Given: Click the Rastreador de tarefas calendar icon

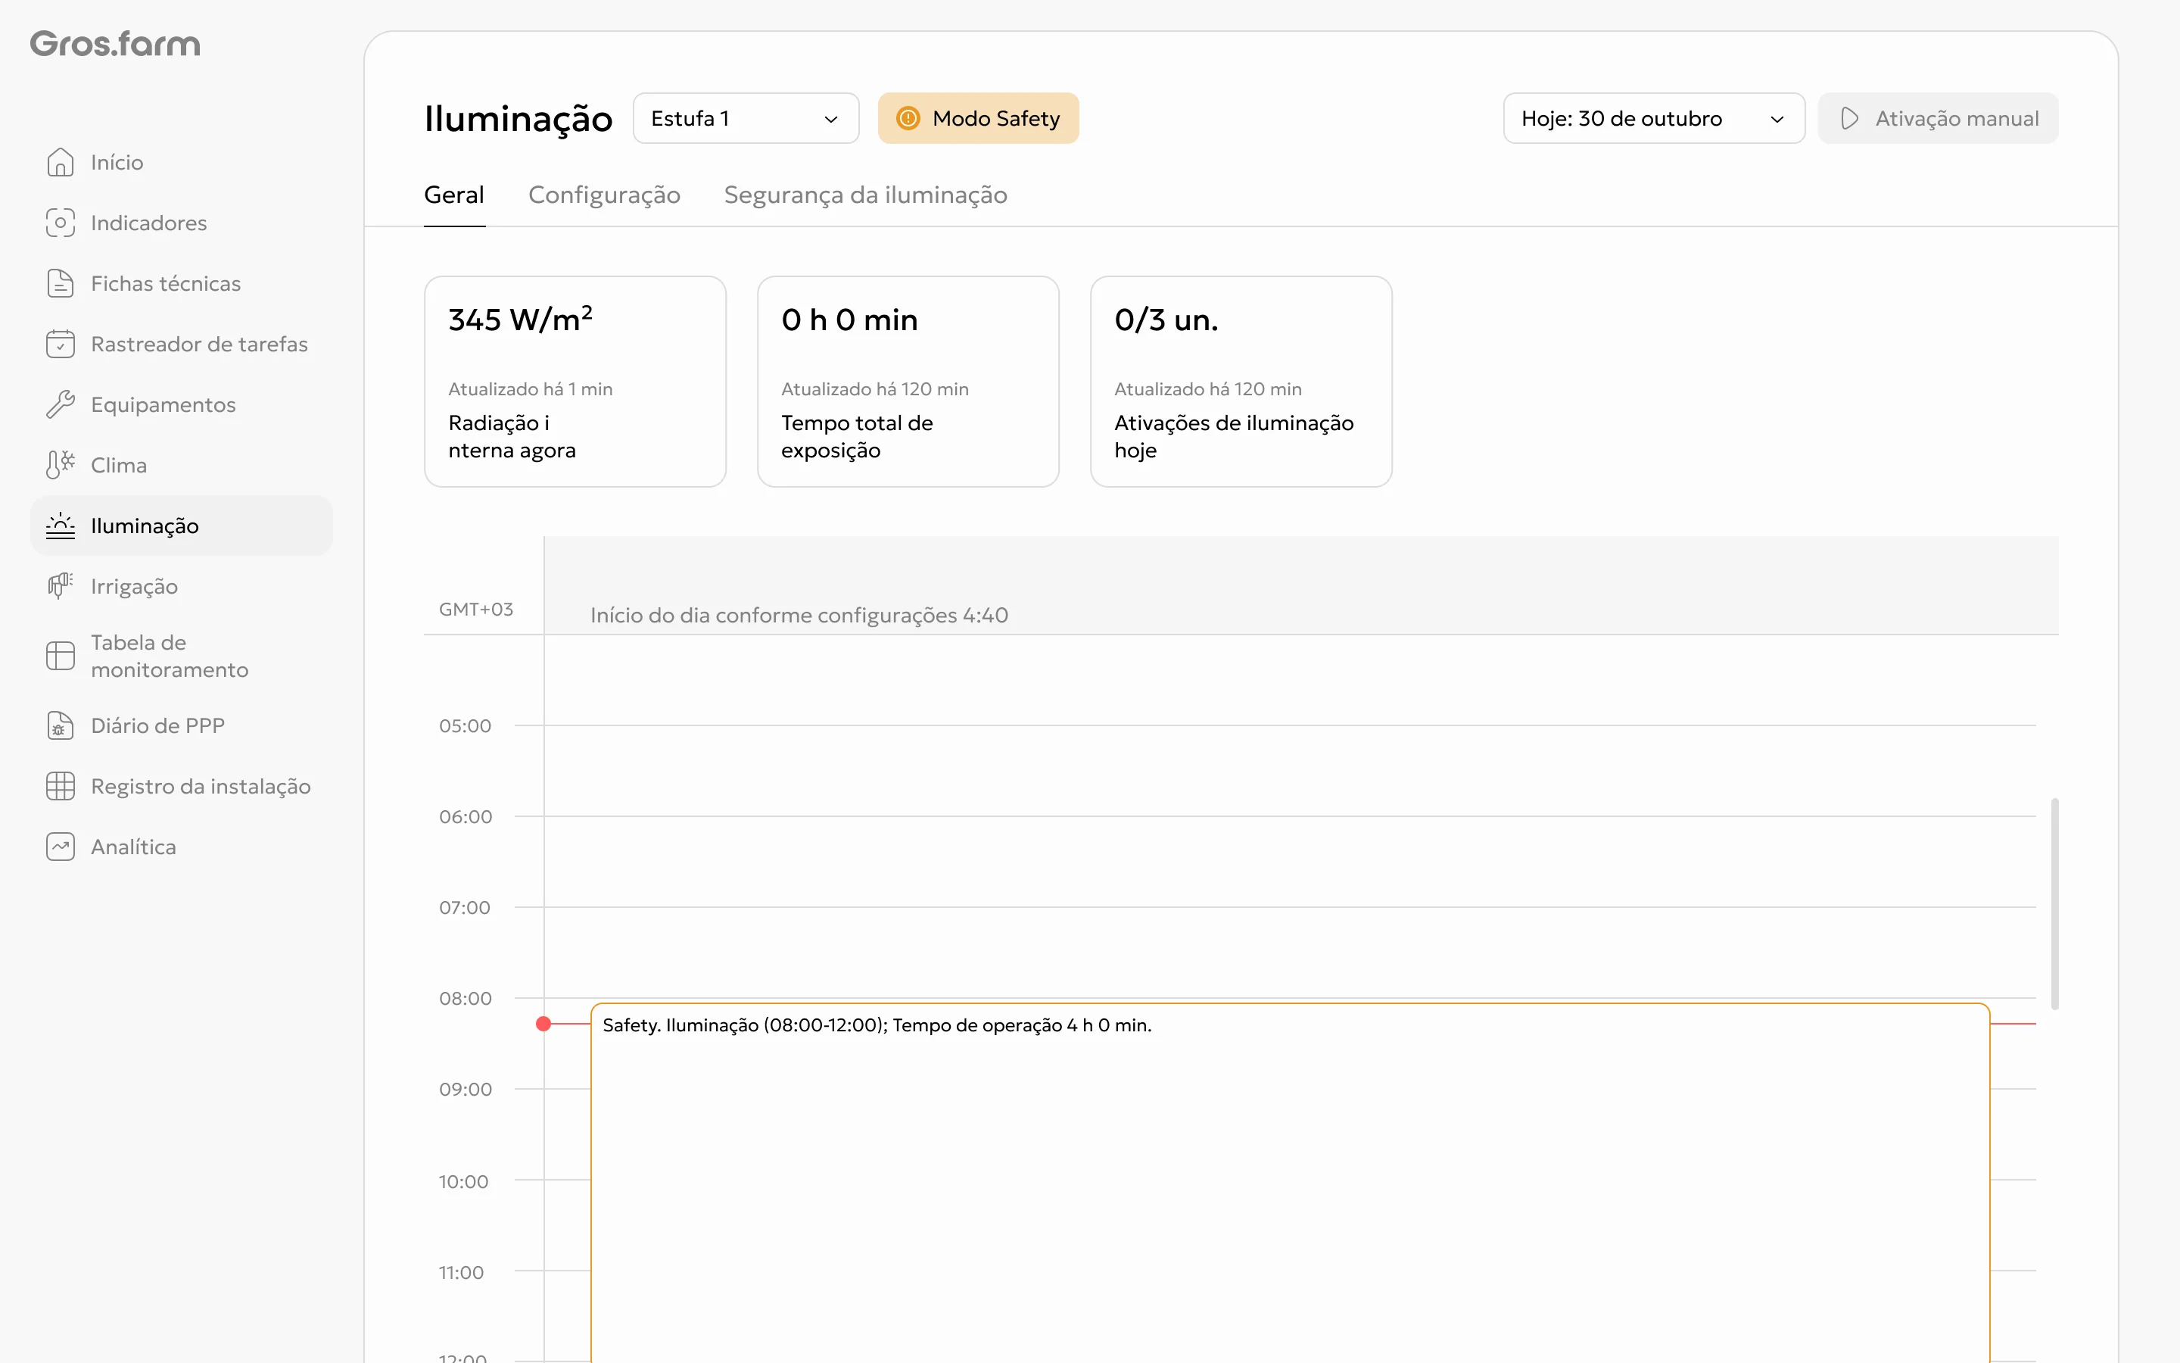Looking at the screenshot, I should pyautogui.click(x=61, y=344).
